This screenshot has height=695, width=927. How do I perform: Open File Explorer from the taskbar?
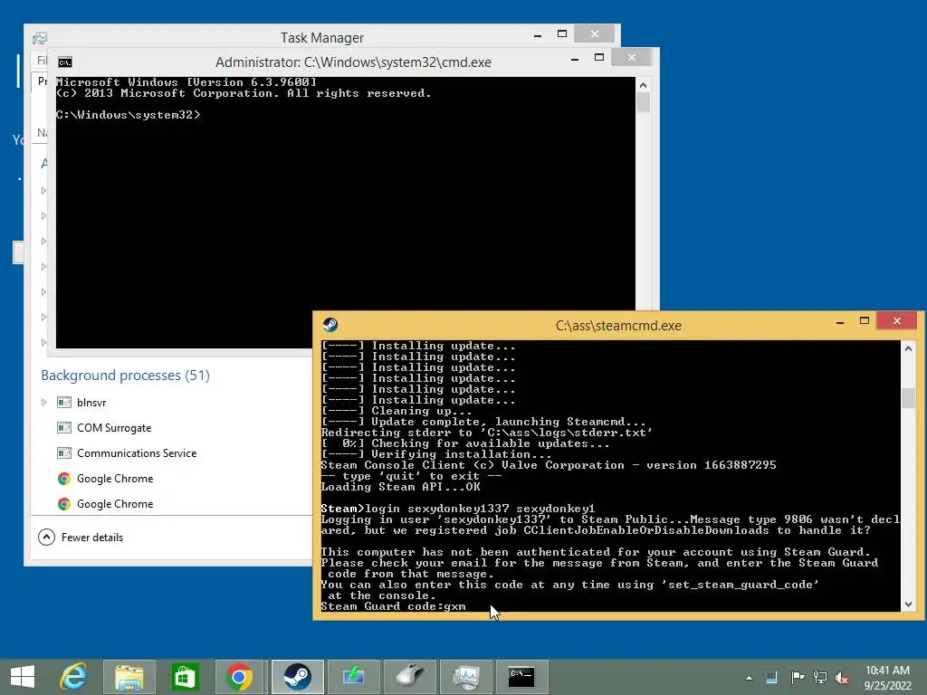[129, 677]
